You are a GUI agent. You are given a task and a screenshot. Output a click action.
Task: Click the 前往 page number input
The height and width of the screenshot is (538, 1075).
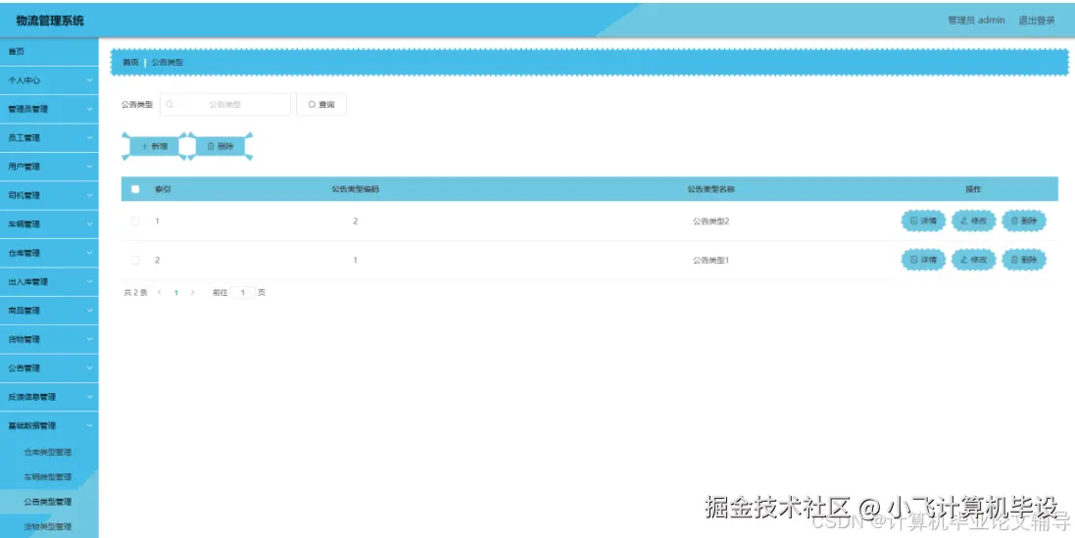click(243, 293)
